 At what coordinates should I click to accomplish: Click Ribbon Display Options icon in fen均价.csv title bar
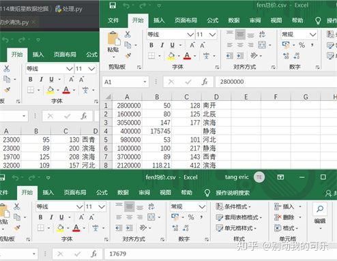pyautogui.click(x=280, y=177)
